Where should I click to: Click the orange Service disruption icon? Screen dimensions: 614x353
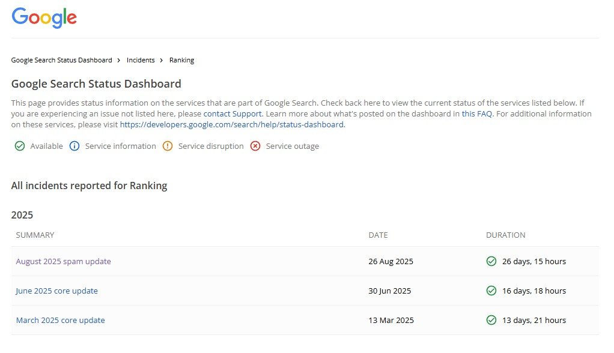[x=168, y=146]
